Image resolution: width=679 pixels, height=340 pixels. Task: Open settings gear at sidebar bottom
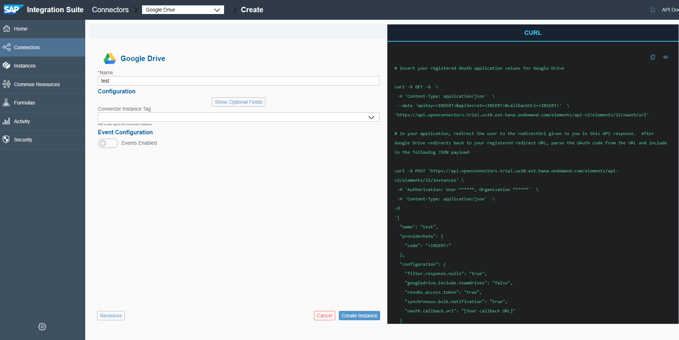pos(42,327)
